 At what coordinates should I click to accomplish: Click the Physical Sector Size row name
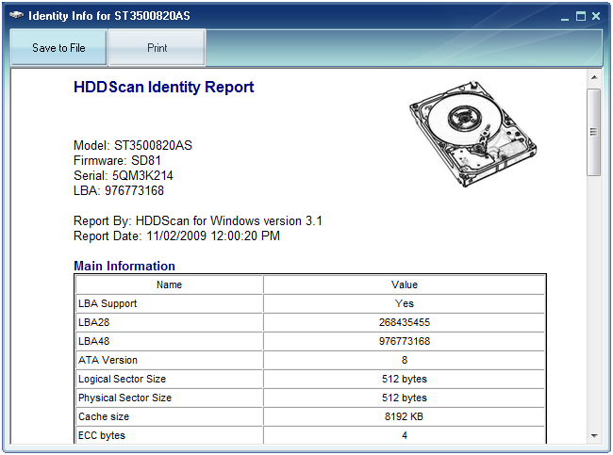pyautogui.click(x=124, y=398)
